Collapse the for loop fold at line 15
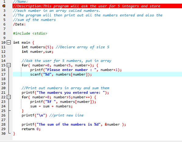 (x=9, y=65)
